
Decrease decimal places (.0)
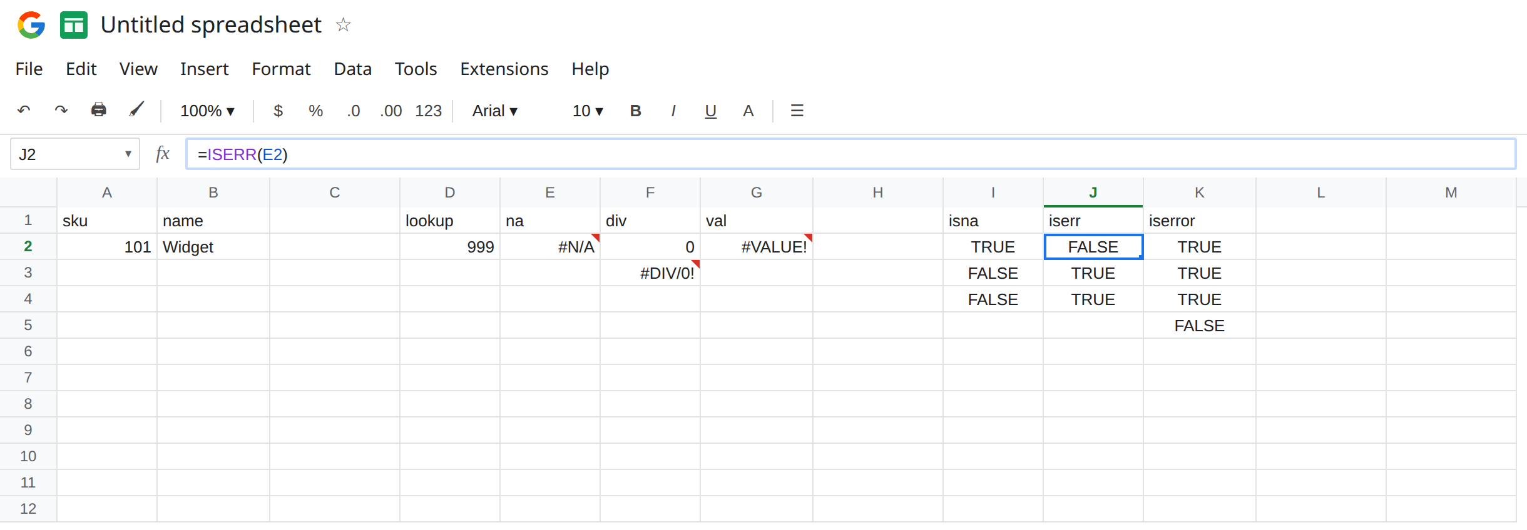pos(354,111)
